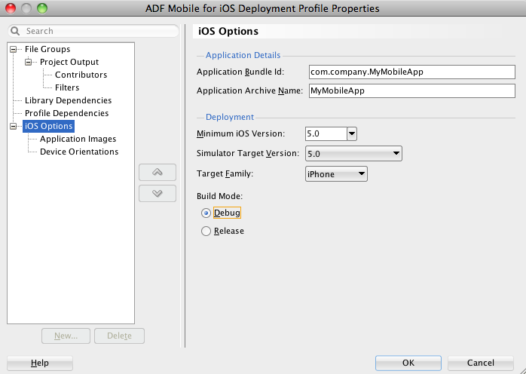Click the Application Archive Name field
Viewport: 526px width, 374px height.
coord(412,90)
